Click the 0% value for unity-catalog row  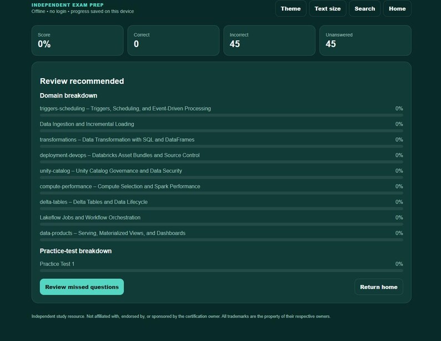(399, 171)
